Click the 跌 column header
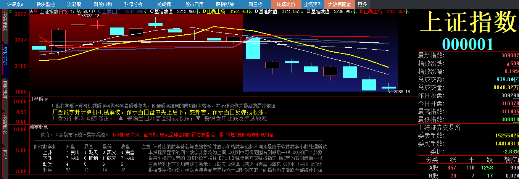Image resolution: width=519 pixels, height=179 pixels. (489, 160)
